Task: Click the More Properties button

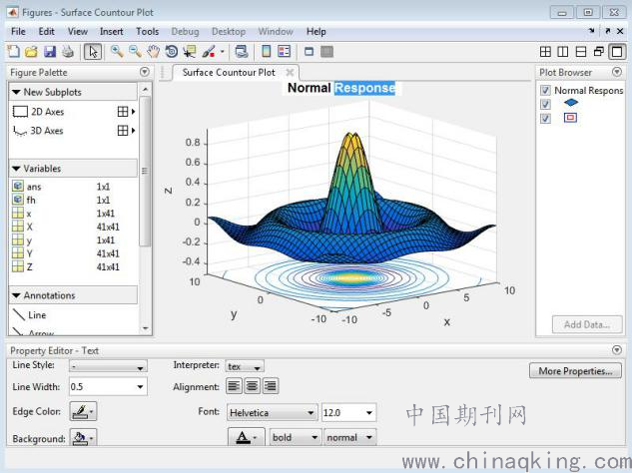Action: pyautogui.click(x=575, y=371)
